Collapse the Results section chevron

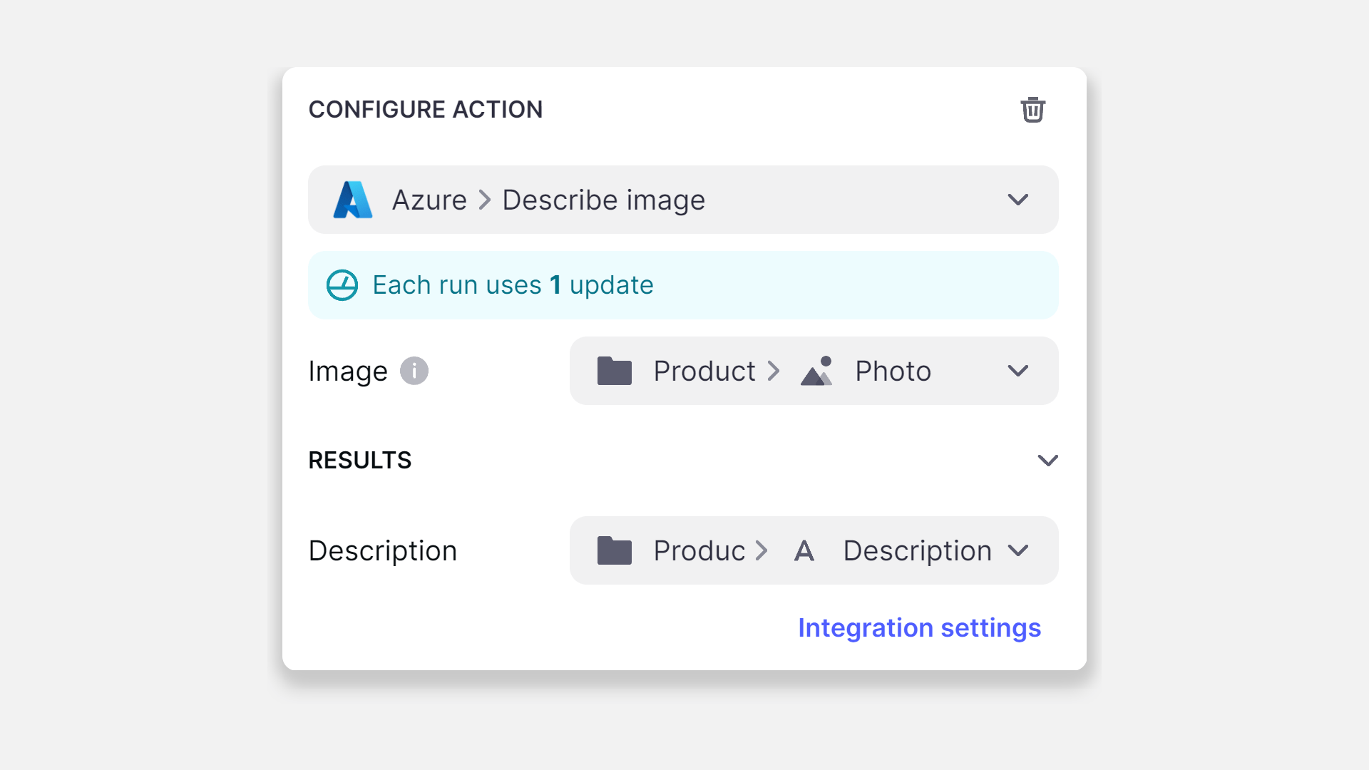pos(1047,461)
